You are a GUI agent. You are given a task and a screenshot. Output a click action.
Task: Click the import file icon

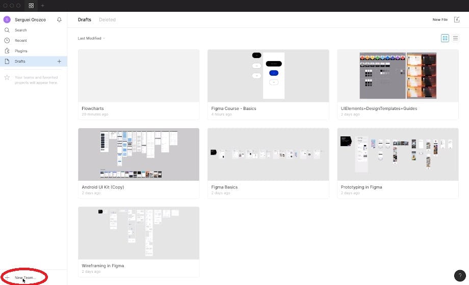(x=457, y=20)
